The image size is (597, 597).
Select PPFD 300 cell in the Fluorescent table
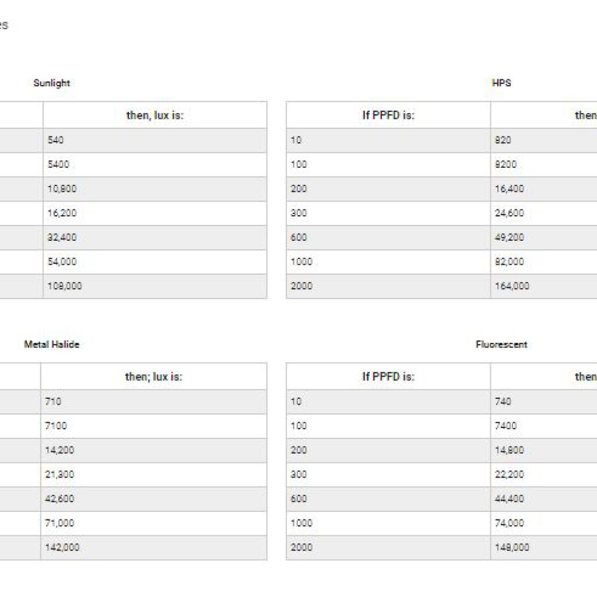[x=298, y=475]
